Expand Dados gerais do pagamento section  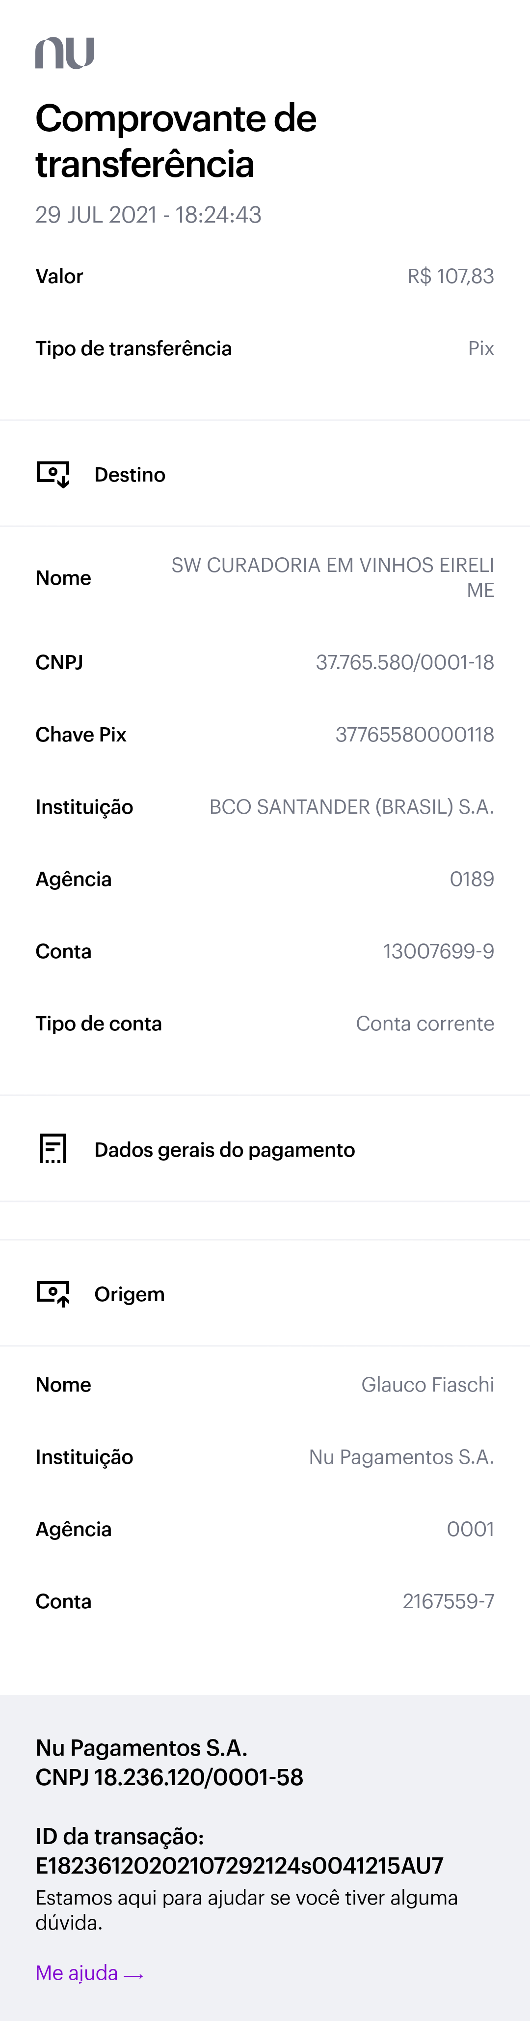224,1149
